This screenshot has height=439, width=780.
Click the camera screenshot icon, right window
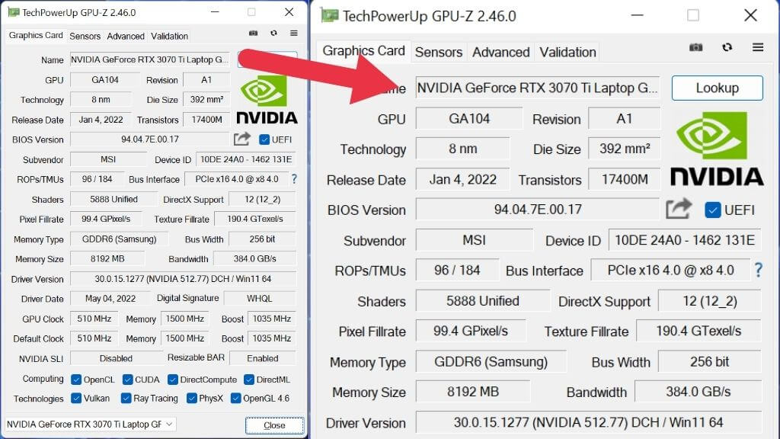(x=696, y=47)
